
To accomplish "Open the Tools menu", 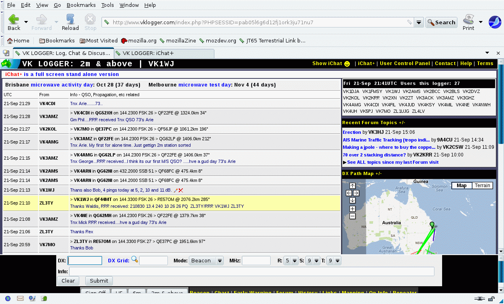I will click(108, 5).
